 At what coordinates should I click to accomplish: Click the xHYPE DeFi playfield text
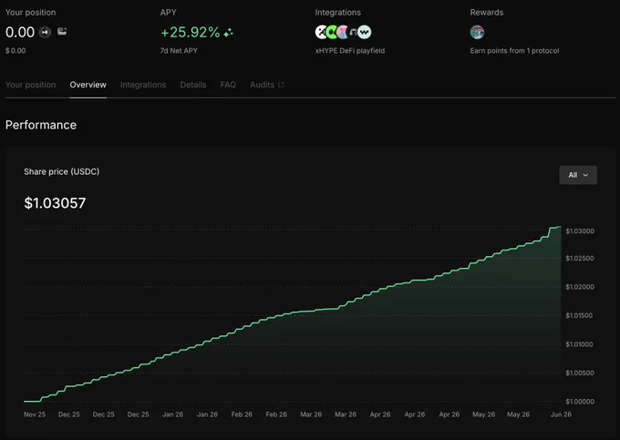350,50
